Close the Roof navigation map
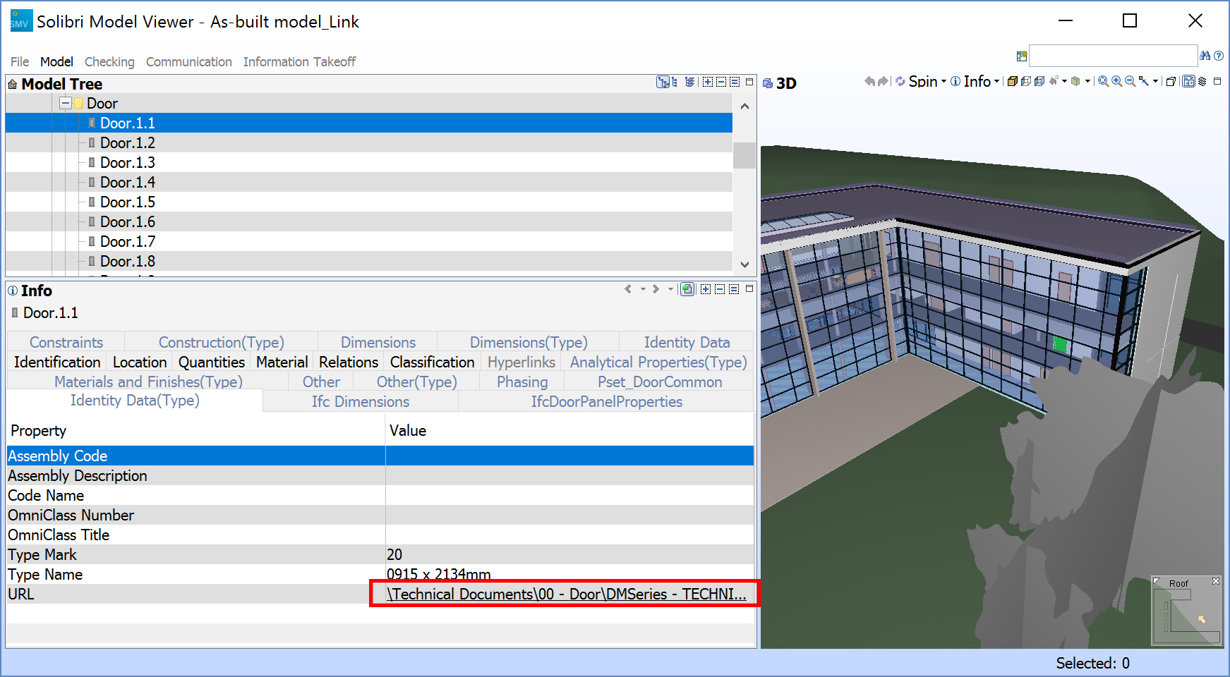 (x=1216, y=581)
